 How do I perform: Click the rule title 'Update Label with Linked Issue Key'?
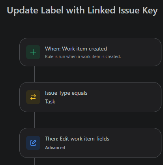pyautogui.click(x=82, y=10)
